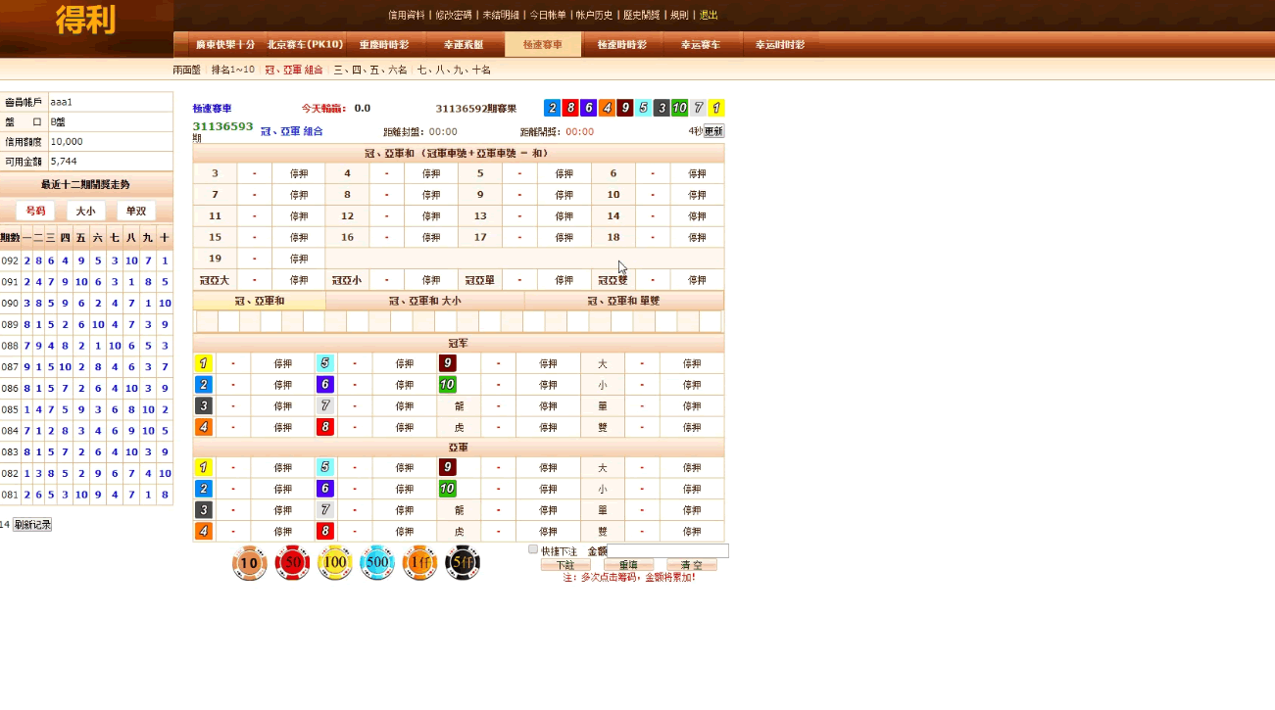The image size is (1275, 710).
Task: Select the red 50 chip
Action: coord(292,563)
